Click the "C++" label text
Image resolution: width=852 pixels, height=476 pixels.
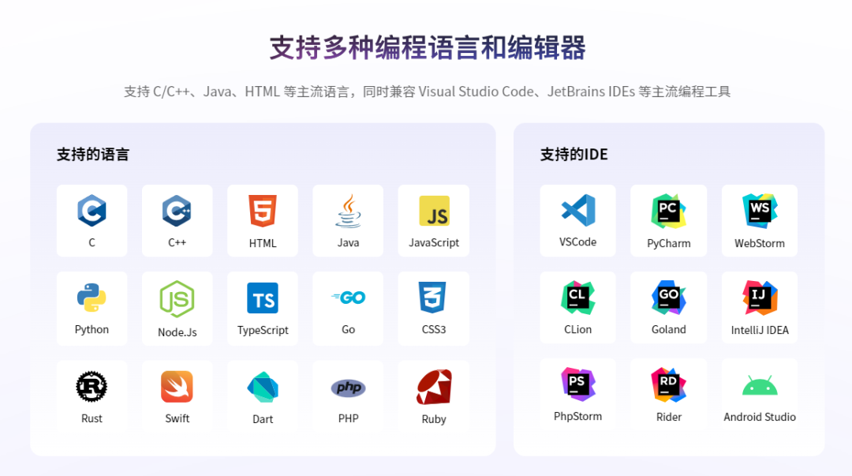point(177,242)
